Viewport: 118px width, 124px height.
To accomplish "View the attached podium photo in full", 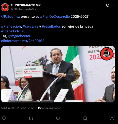I will [x=58, y=74].
